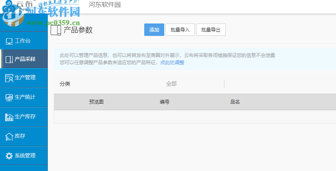
Task: Click the 编号 column header
Action: 165,102
